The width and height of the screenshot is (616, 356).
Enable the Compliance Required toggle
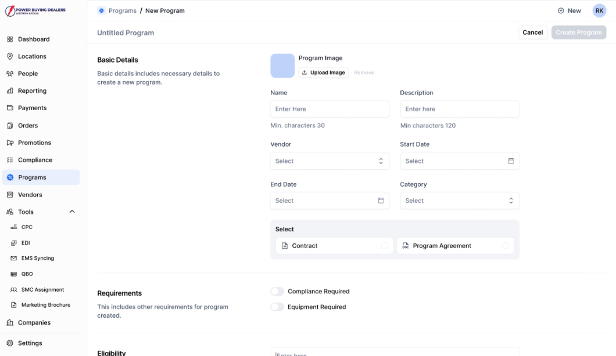pos(277,292)
